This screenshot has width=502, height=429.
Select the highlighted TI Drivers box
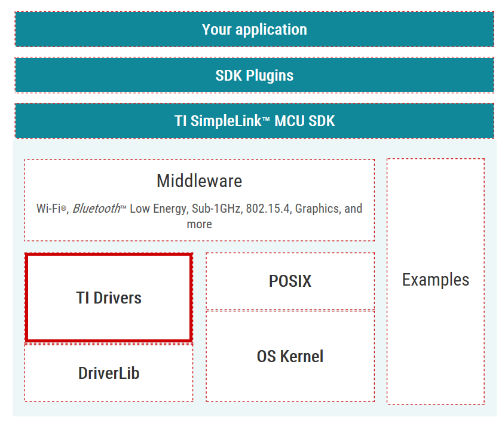point(109,298)
